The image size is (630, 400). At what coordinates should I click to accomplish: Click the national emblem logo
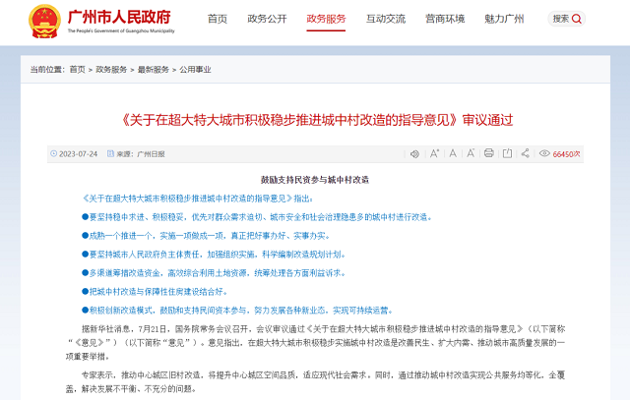pyautogui.click(x=41, y=19)
